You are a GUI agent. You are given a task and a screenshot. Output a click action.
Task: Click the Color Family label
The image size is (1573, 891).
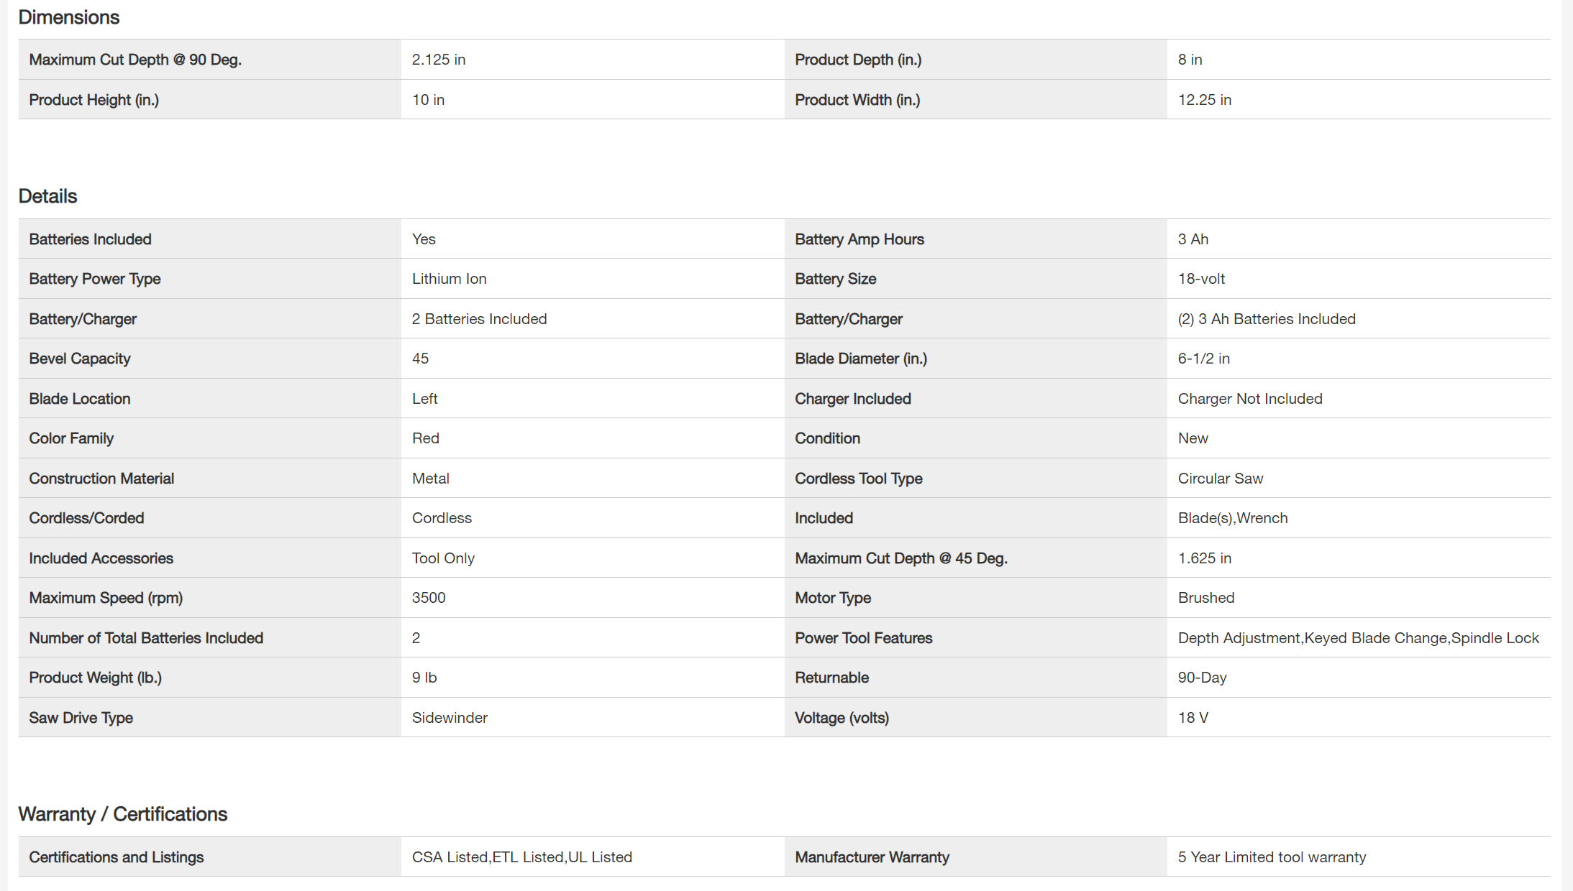click(71, 438)
